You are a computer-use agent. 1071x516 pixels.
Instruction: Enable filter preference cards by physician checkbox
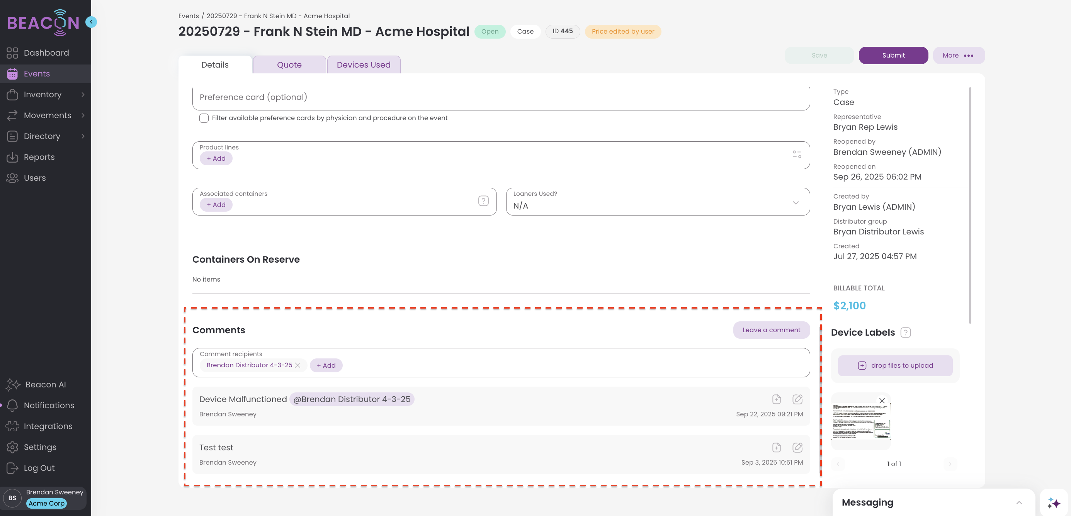204,118
